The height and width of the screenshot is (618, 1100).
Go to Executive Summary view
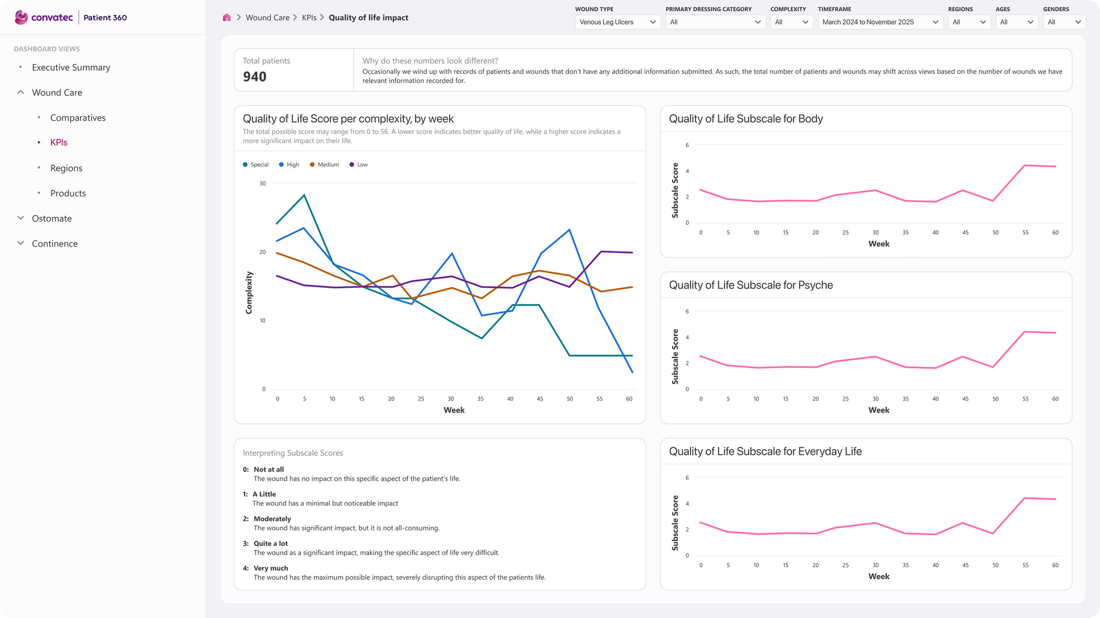click(x=71, y=68)
